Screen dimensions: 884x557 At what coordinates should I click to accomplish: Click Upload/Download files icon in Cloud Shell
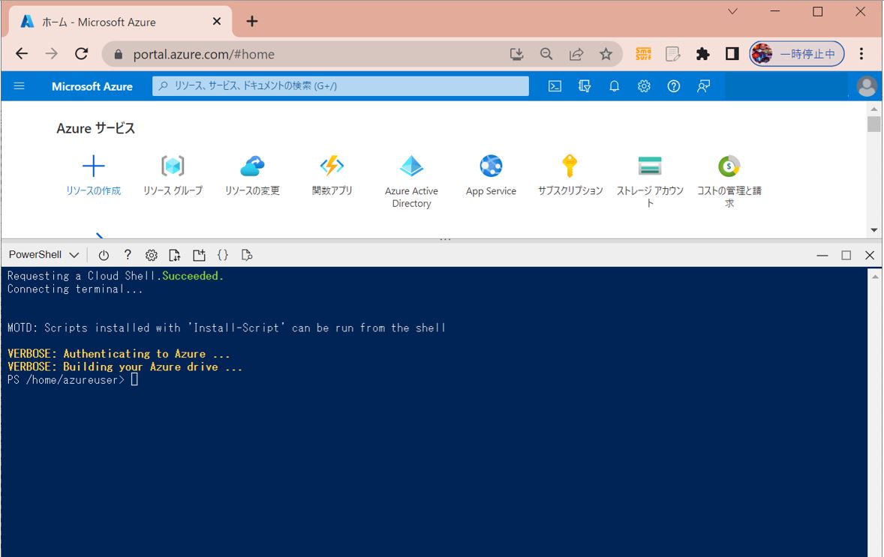(x=175, y=256)
